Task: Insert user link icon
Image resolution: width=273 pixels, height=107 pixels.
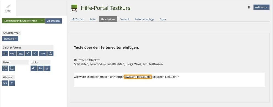Action: (47, 68)
